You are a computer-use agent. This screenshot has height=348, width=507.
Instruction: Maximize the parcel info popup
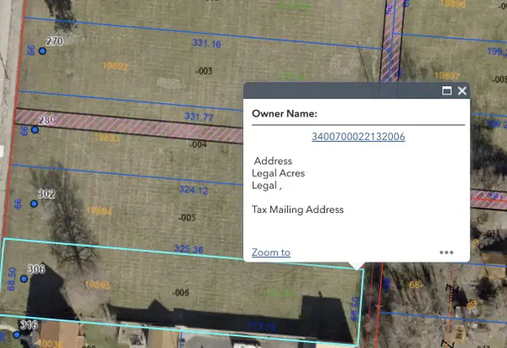447,91
